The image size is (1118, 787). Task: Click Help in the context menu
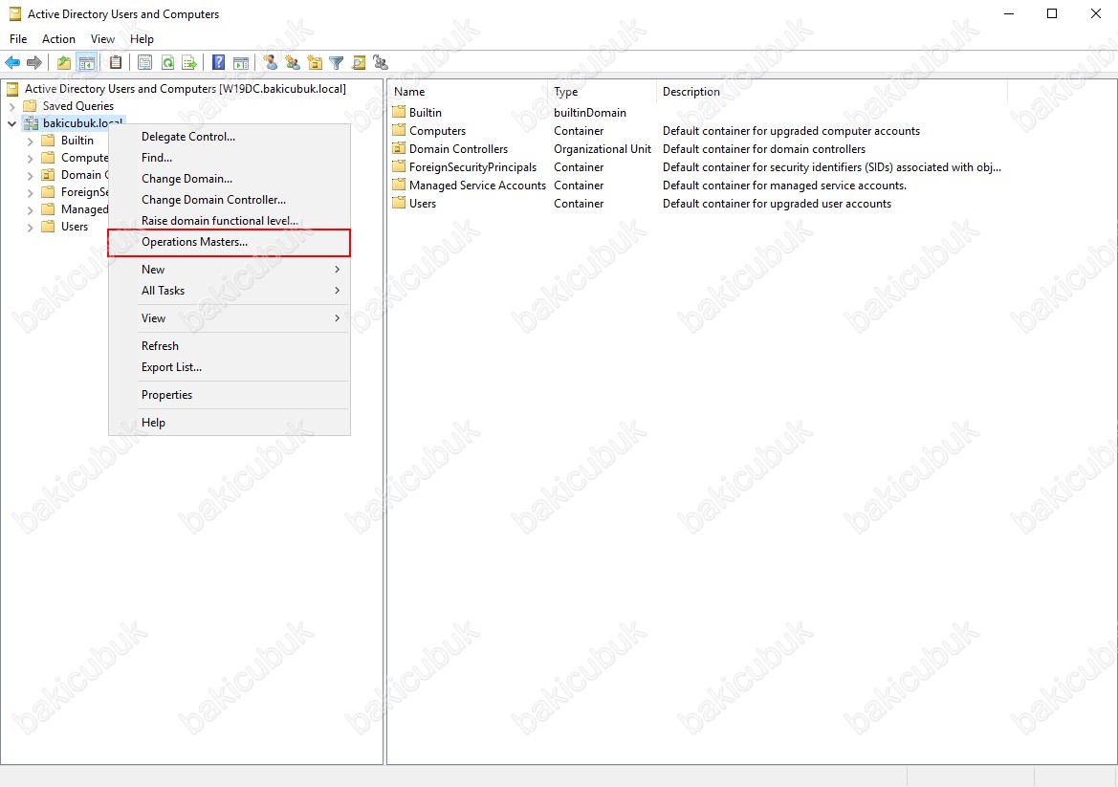pos(229,423)
